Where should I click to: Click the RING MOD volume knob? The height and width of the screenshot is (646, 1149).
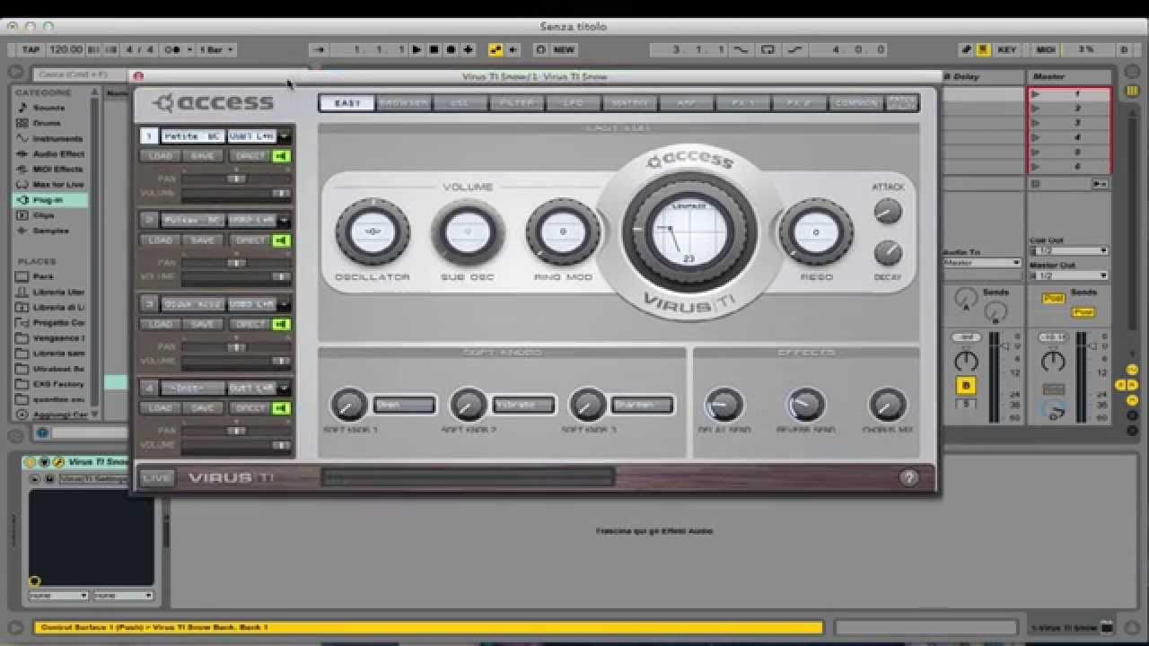(x=563, y=231)
